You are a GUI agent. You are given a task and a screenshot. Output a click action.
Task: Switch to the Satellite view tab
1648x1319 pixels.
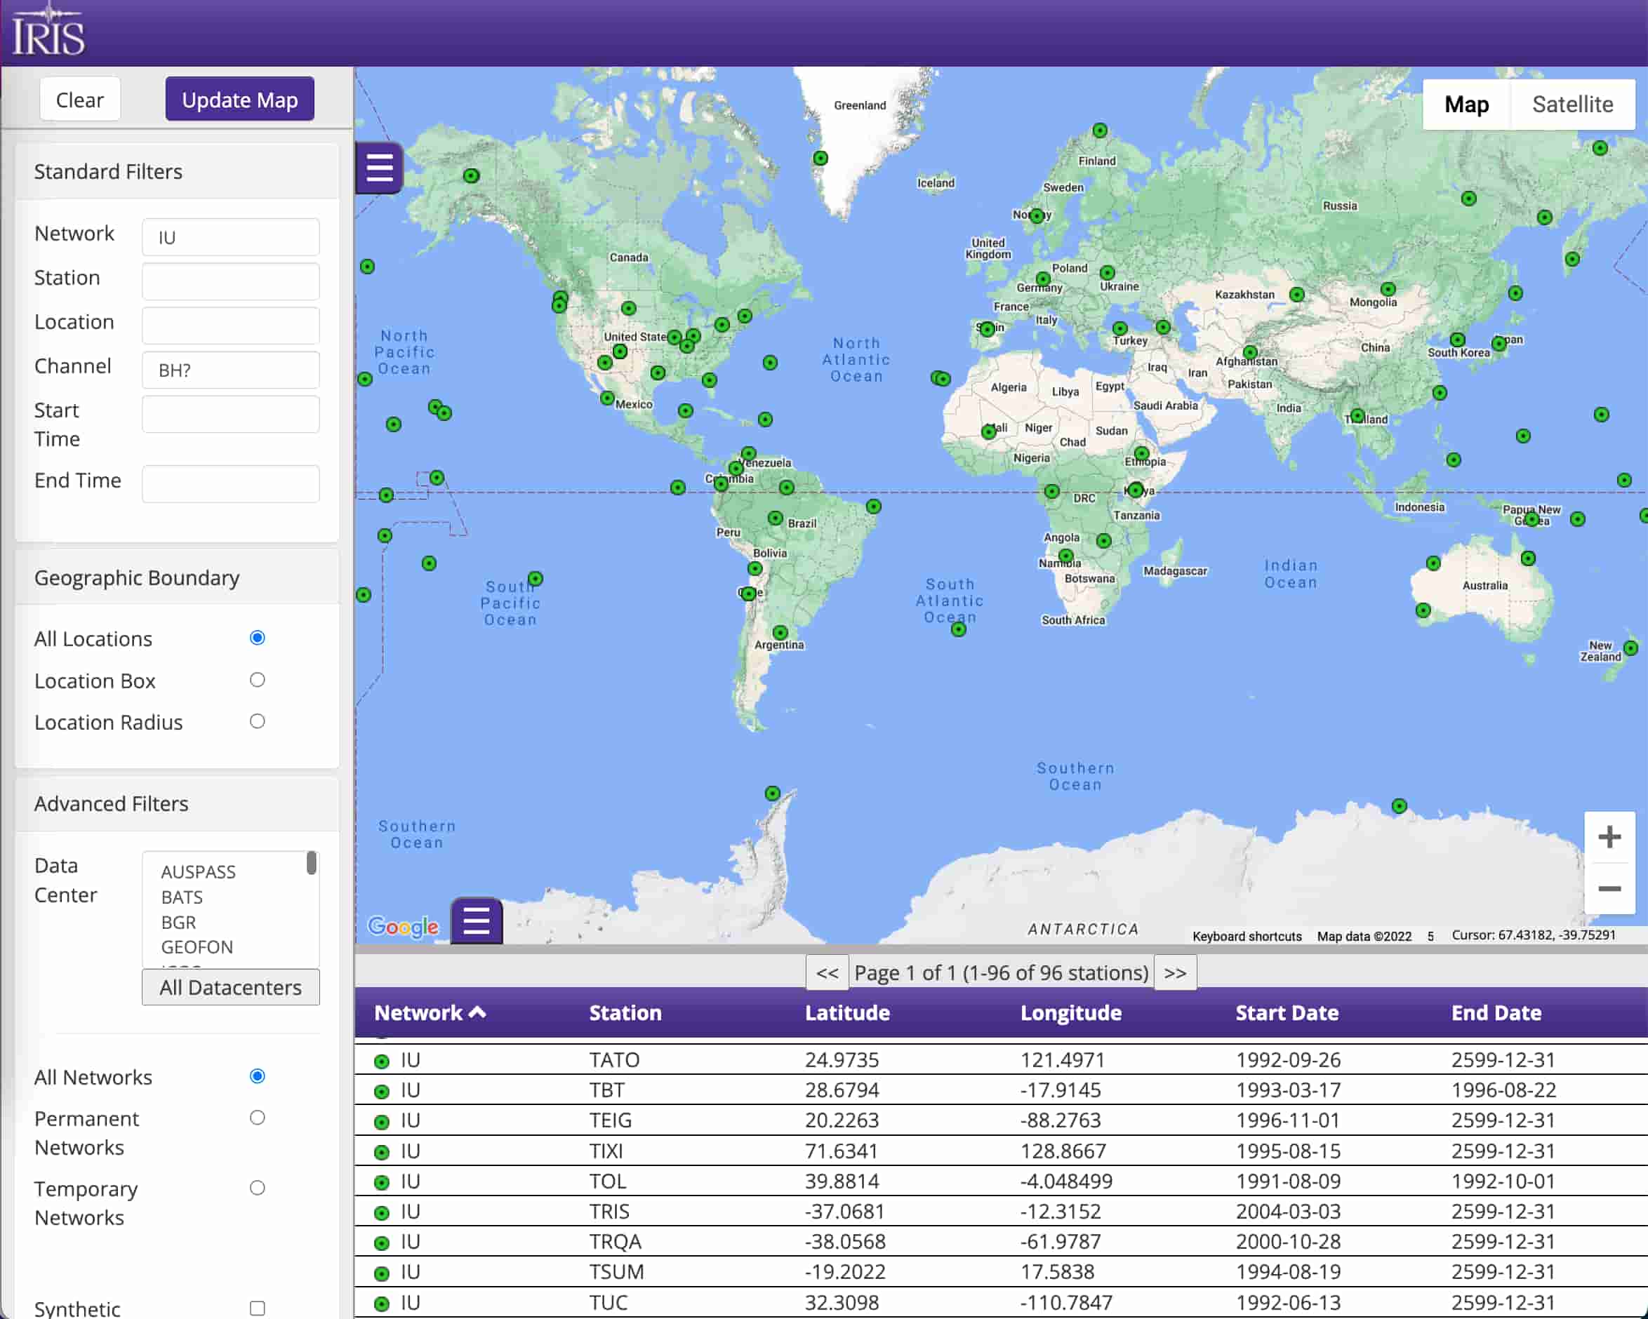point(1572,104)
